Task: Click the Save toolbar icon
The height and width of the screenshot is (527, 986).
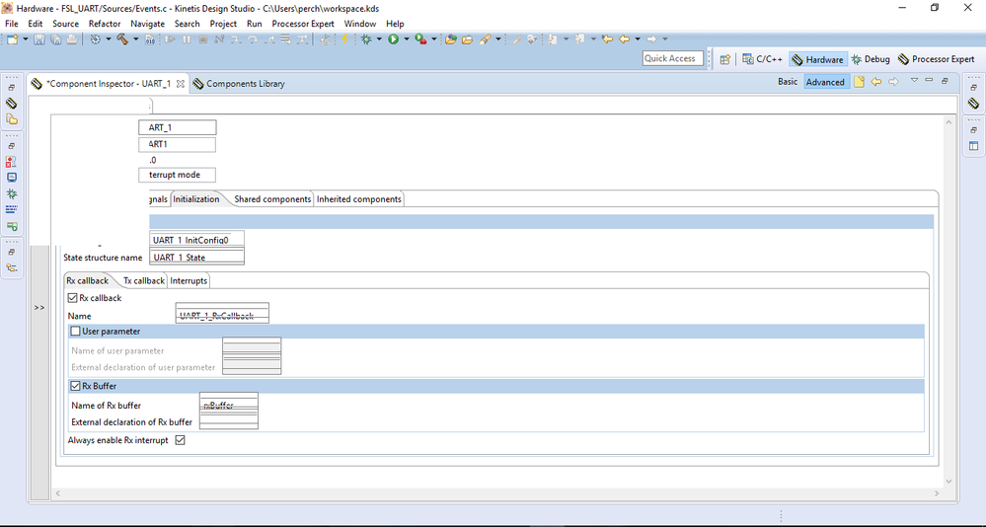Action: [39, 39]
